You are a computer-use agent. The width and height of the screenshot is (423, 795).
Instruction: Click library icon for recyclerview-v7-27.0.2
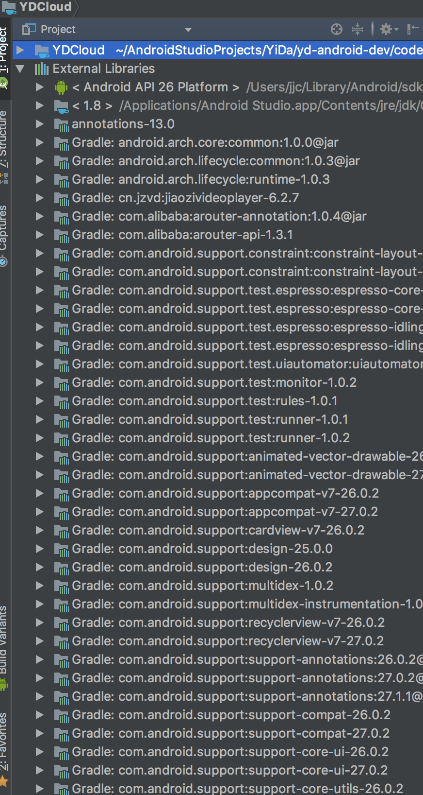coord(61,642)
